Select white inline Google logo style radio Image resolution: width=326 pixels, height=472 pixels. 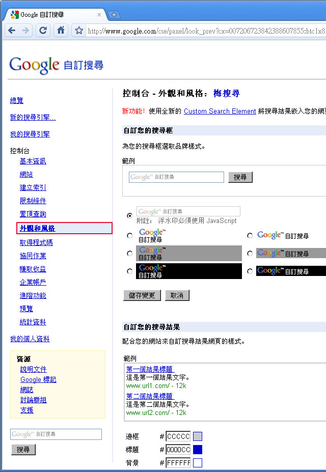250,235
